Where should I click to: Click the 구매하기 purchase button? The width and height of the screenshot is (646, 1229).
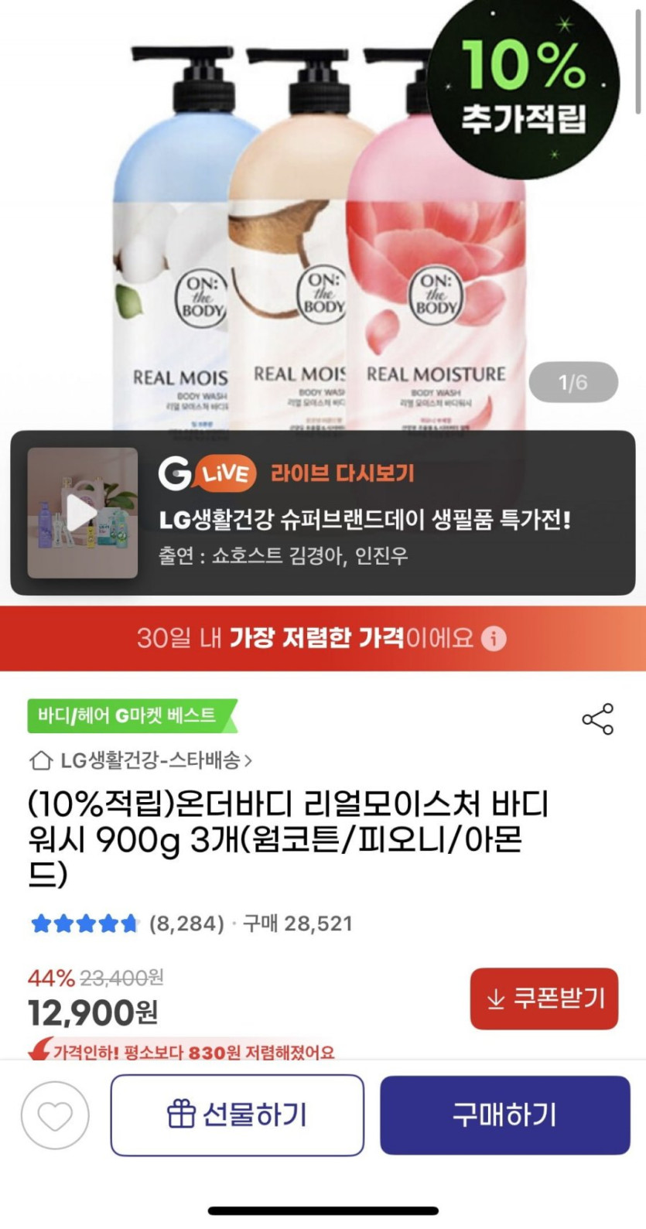505,1115
